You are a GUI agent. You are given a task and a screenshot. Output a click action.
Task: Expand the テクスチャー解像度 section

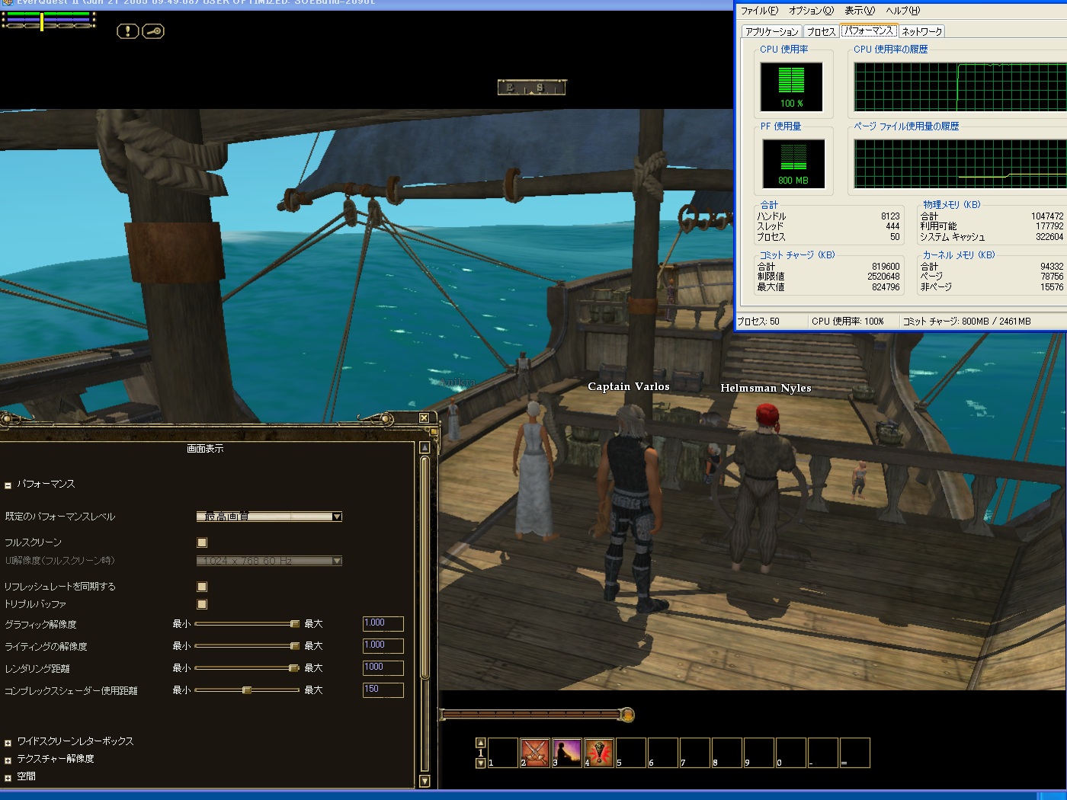coord(8,760)
